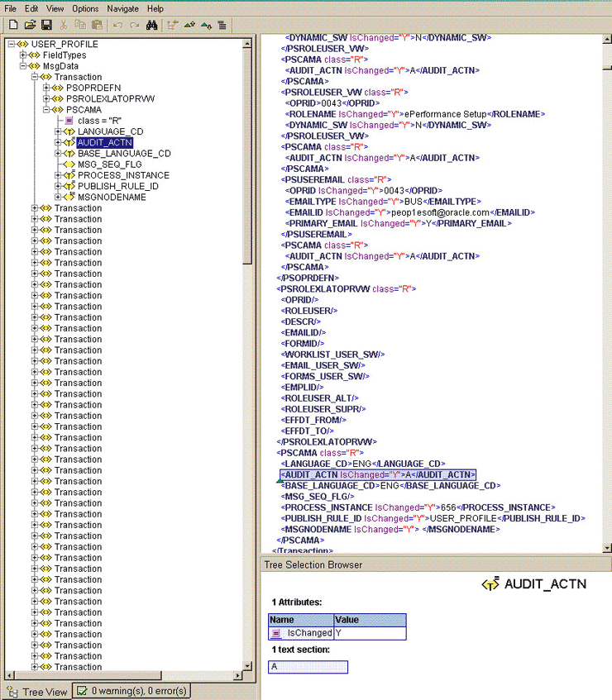
Task: Open the Edit menu
Action: pos(31,8)
